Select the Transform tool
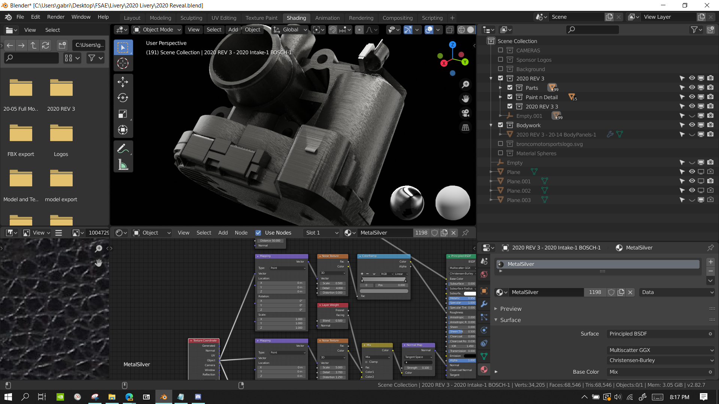The width and height of the screenshot is (719, 404). (x=123, y=130)
